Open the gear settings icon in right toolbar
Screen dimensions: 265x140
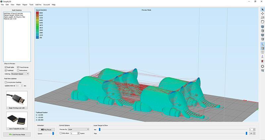click(x=263, y=66)
